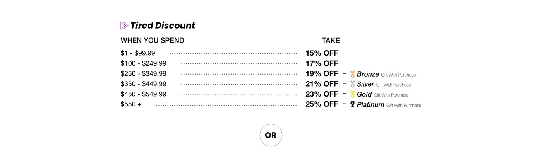Click the $550 + spending tier

(x=131, y=104)
